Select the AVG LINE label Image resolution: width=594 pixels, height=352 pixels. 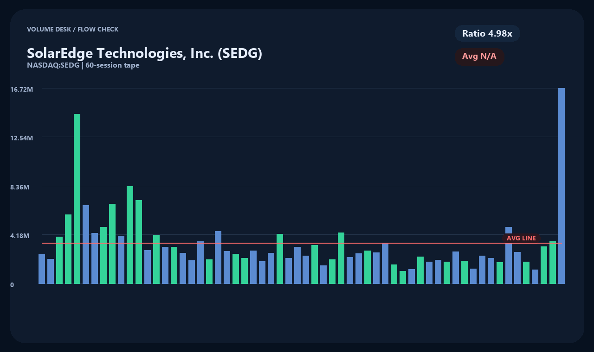point(521,238)
